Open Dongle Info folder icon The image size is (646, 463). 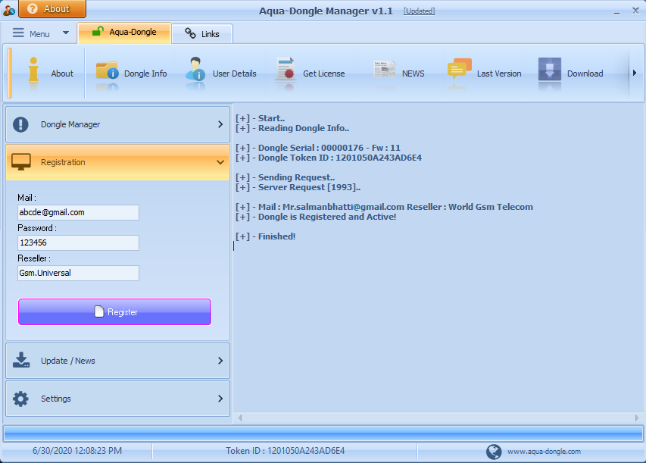pyautogui.click(x=107, y=70)
